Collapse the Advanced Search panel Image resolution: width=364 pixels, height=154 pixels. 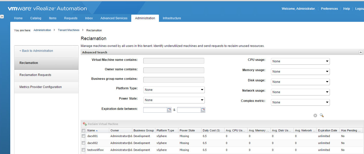coord(361,52)
